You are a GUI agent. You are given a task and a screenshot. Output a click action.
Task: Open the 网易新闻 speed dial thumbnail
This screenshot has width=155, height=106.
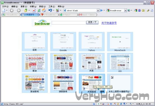click(92, 83)
